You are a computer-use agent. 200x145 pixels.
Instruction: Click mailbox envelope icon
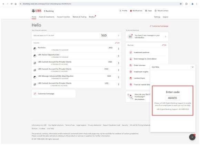(x=130, y=37)
